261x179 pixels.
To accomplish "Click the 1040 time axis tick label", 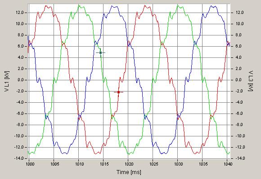I will [228, 164].
